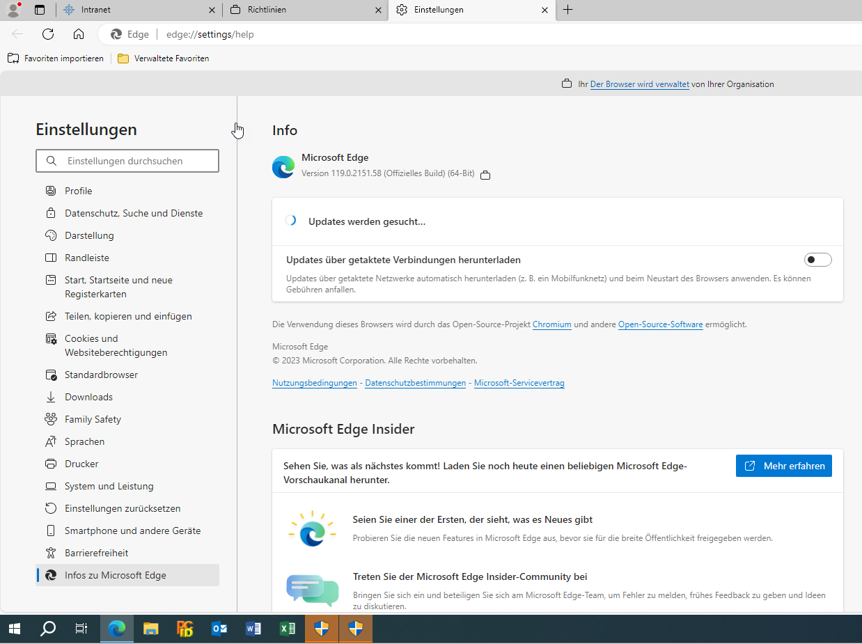Switch to the Richtlinien tab

click(x=305, y=10)
